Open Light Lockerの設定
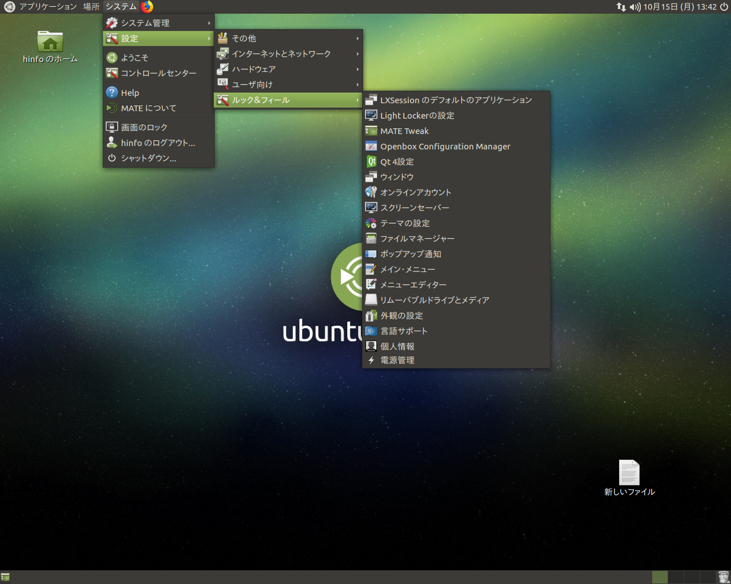 click(456, 115)
